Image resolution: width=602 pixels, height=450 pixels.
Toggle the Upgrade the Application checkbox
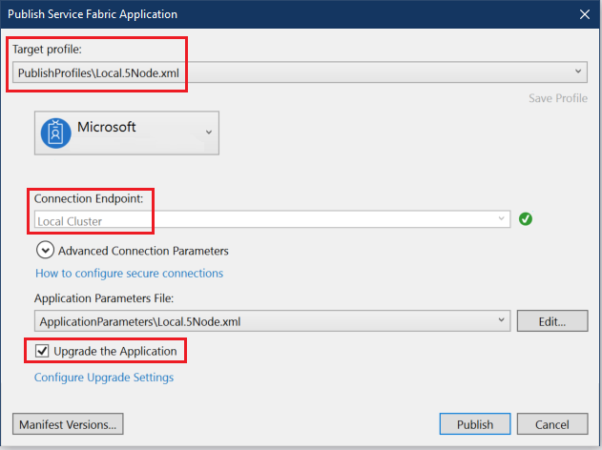[41, 351]
